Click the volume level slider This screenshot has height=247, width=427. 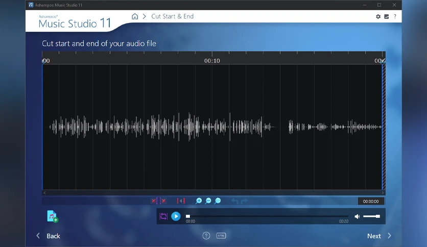click(x=372, y=216)
